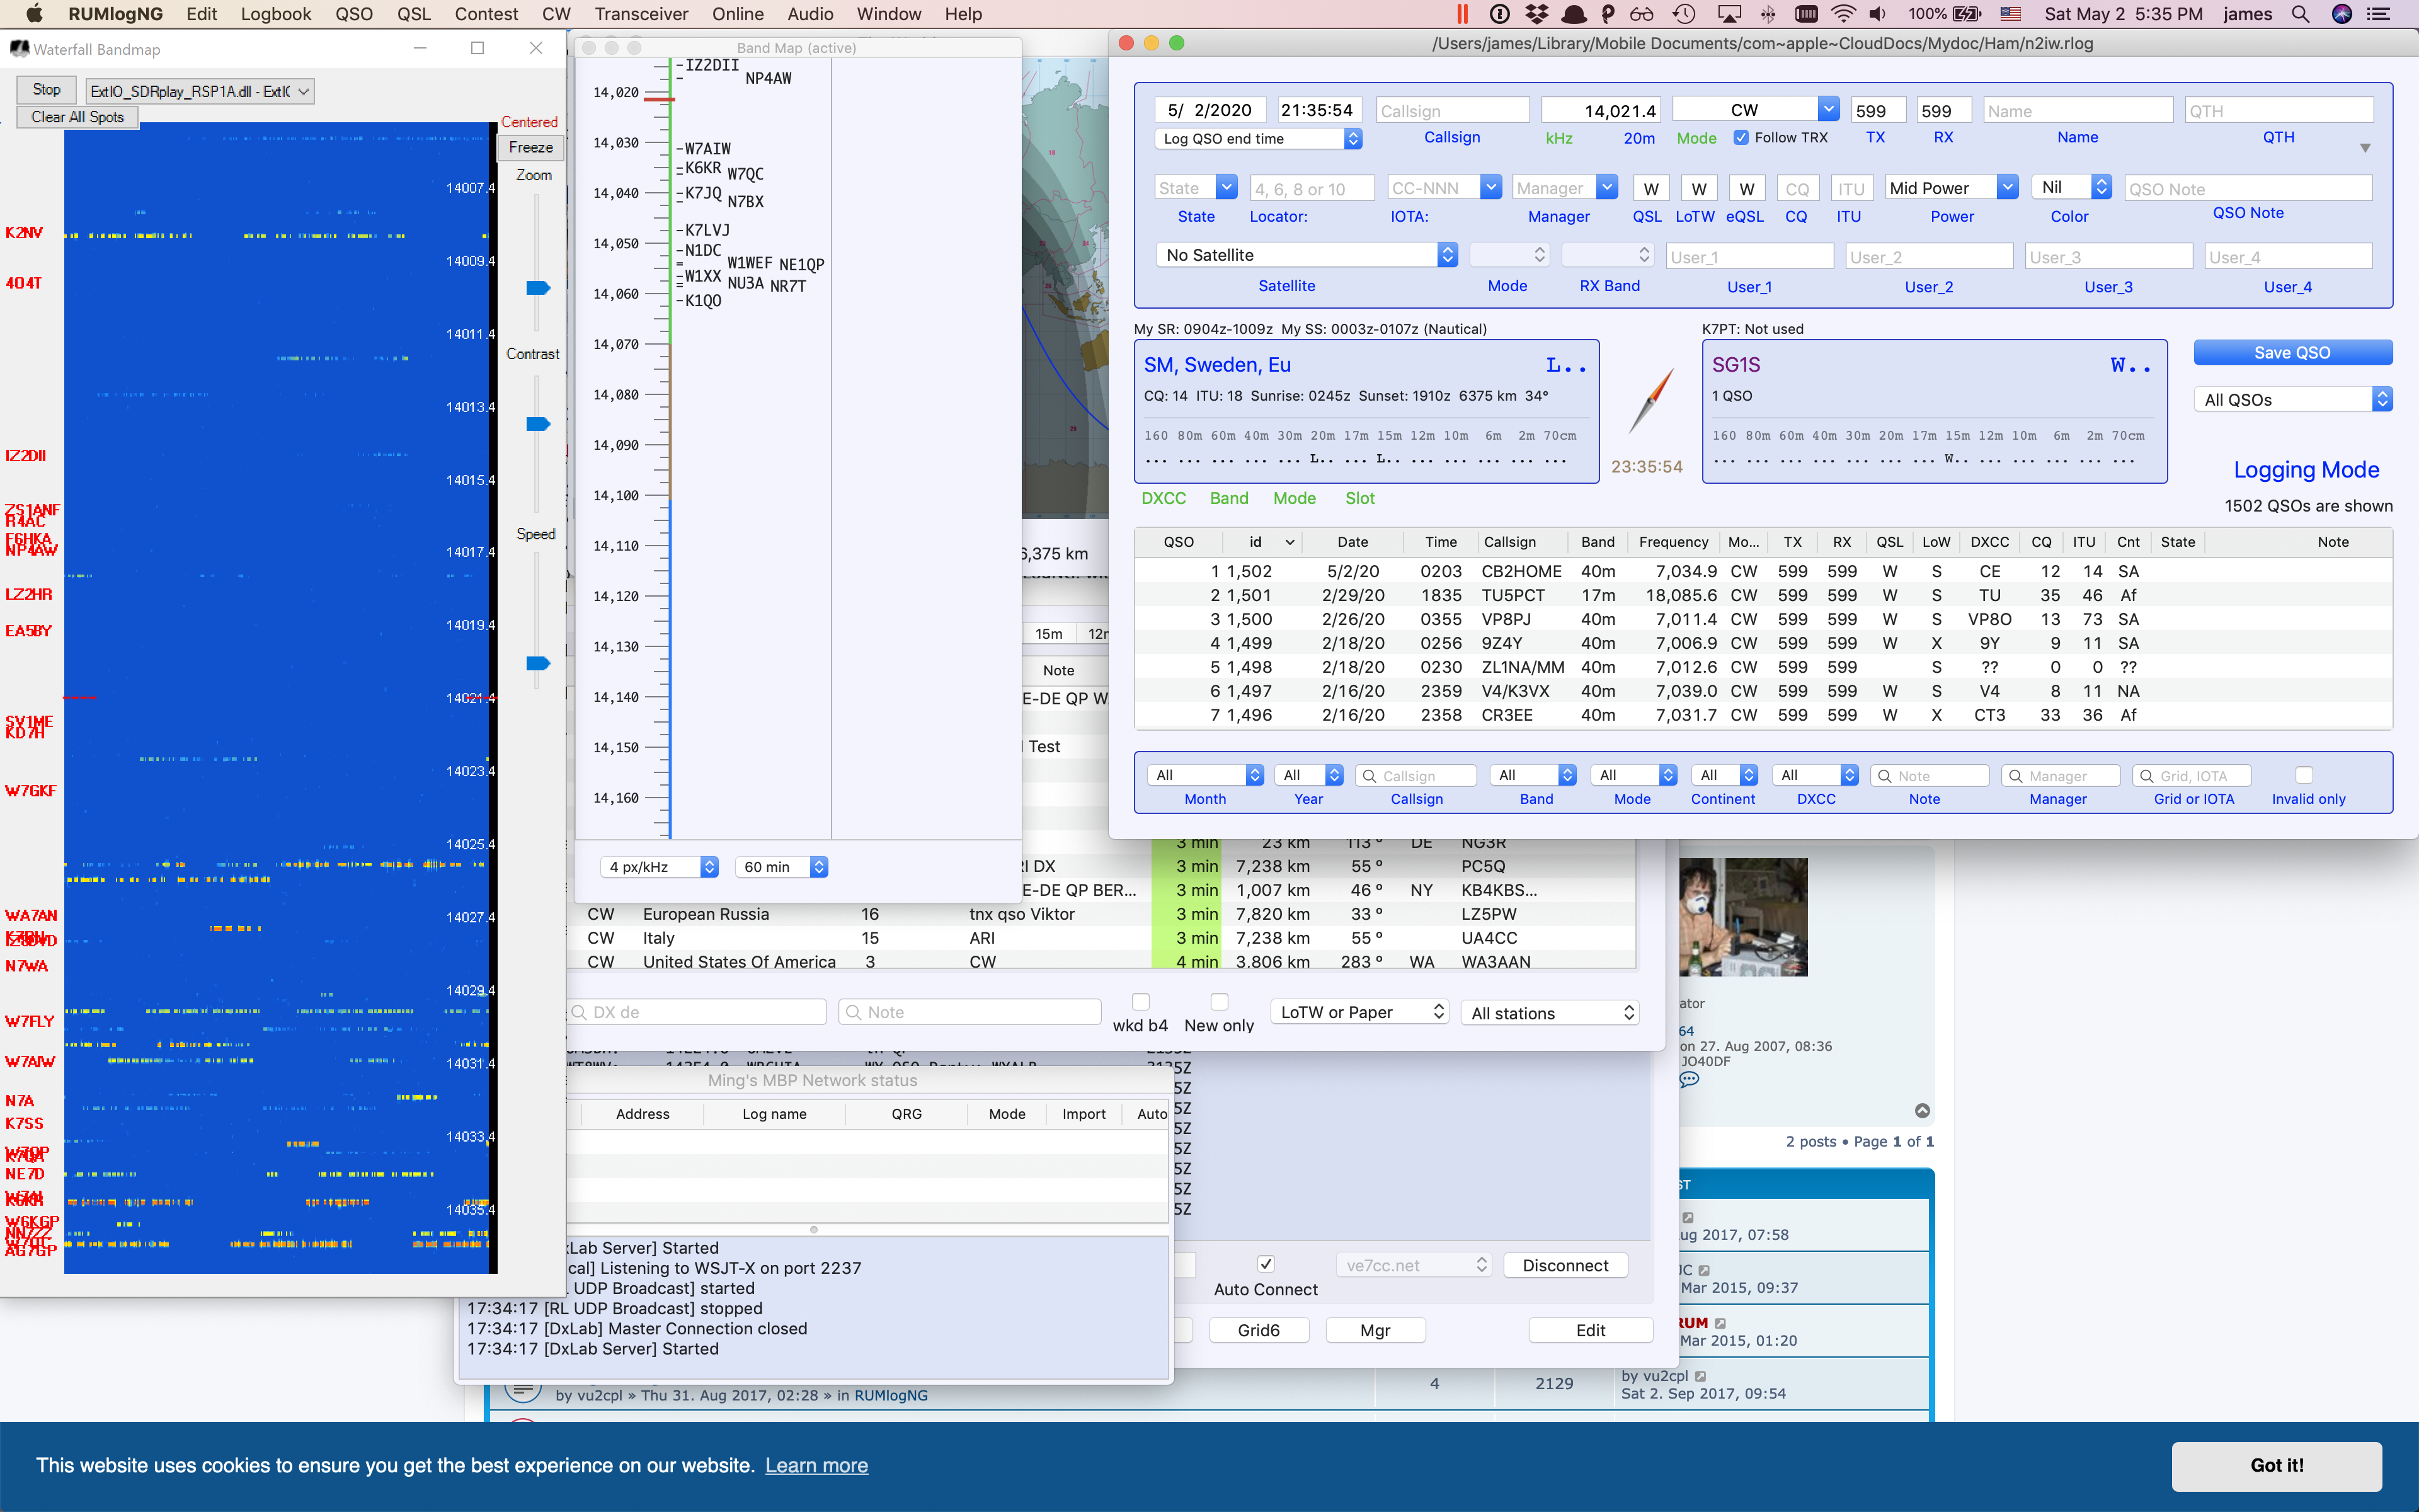Image resolution: width=2419 pixels, height=1512 pixels.
Task: Click the Clear All Spots button
Action: tap(78, 117)
